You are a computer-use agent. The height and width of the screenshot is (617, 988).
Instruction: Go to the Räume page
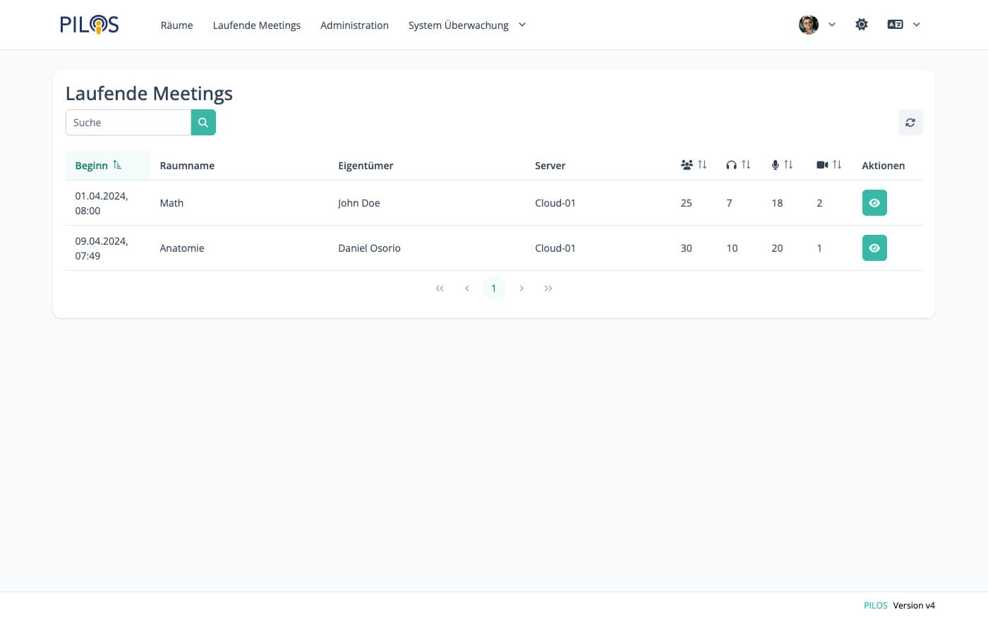(176, 25)
